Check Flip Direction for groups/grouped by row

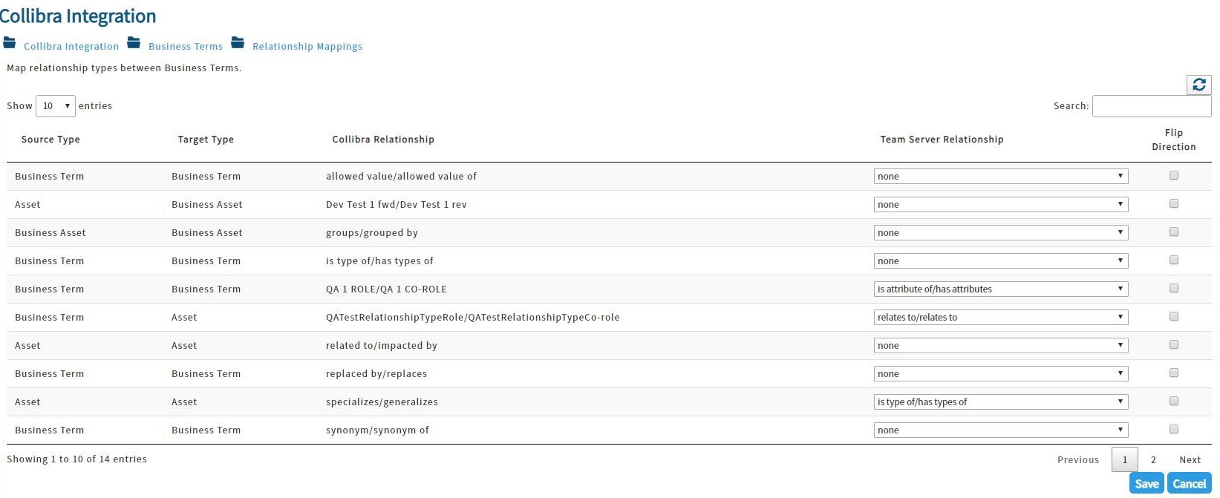[1174, 232]
